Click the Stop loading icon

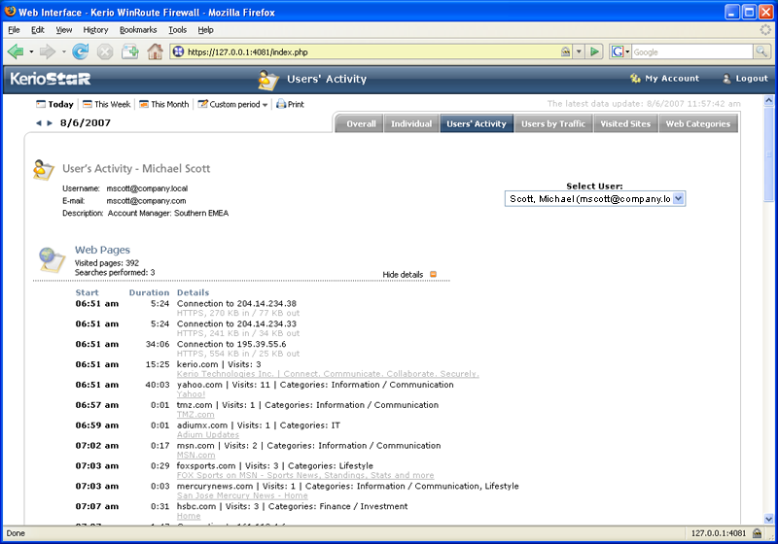click(x=105, y=51)
